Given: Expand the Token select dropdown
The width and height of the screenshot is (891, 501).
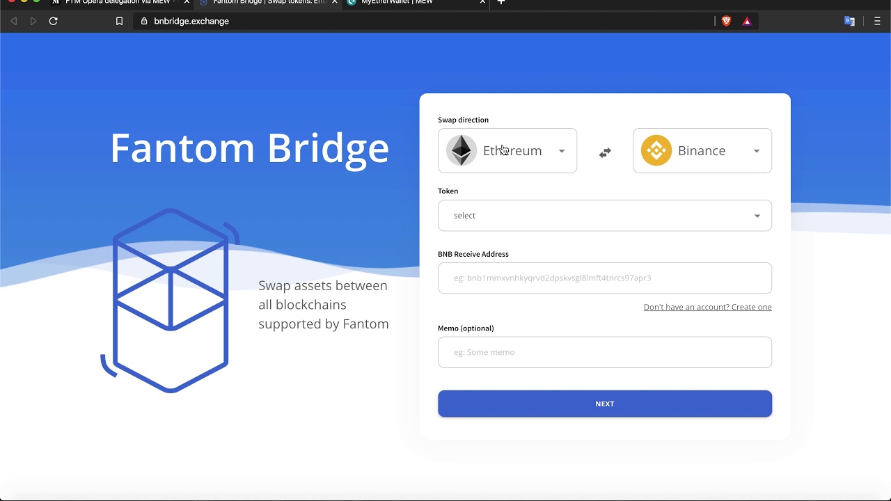Looking at the screenshot, I should pyautogui.click(x=605, y=216).
